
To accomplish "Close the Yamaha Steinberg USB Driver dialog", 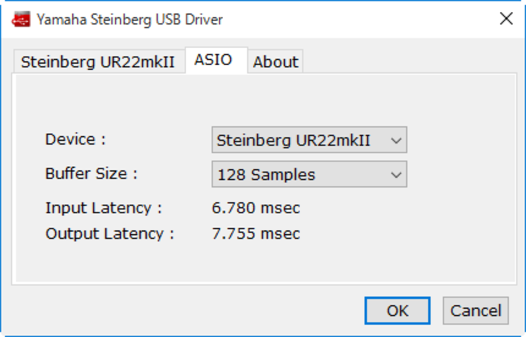I will 506,18.
